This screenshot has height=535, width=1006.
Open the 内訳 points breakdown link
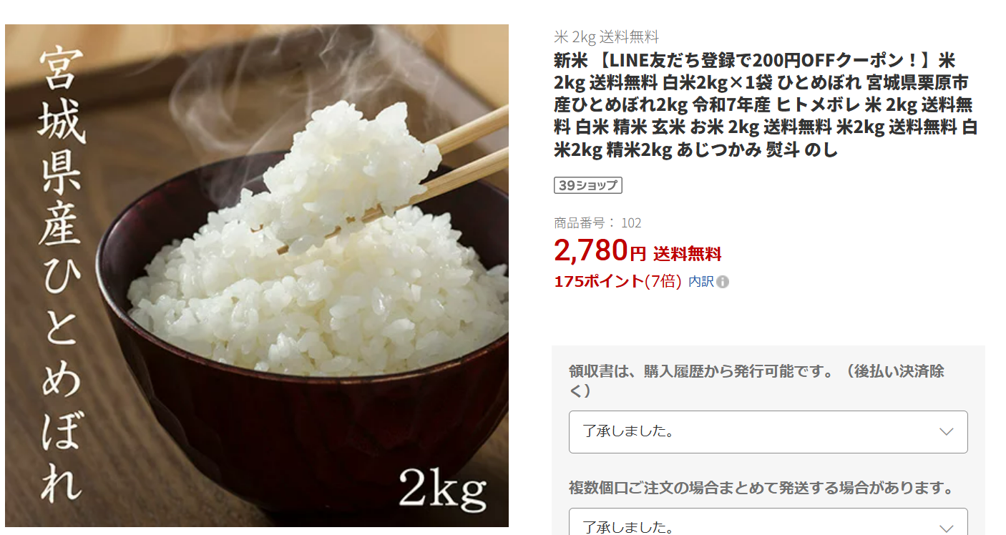point(701,282)
